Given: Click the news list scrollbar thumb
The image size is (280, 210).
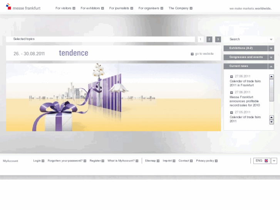Looking at the screenshot, I should pos(272,90).
